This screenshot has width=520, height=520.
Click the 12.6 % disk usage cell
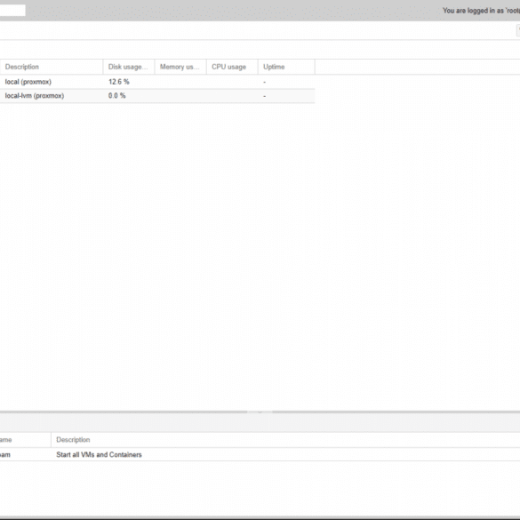pyautogui.click(x=119, y=82)
